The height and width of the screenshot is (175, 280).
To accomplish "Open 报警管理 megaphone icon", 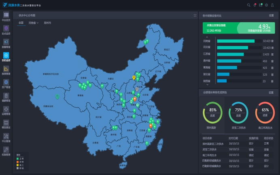I will pyautogui.click(x=6, y=42).
